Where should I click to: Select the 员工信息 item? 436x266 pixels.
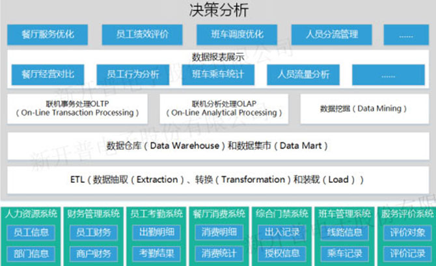[31, 232]
